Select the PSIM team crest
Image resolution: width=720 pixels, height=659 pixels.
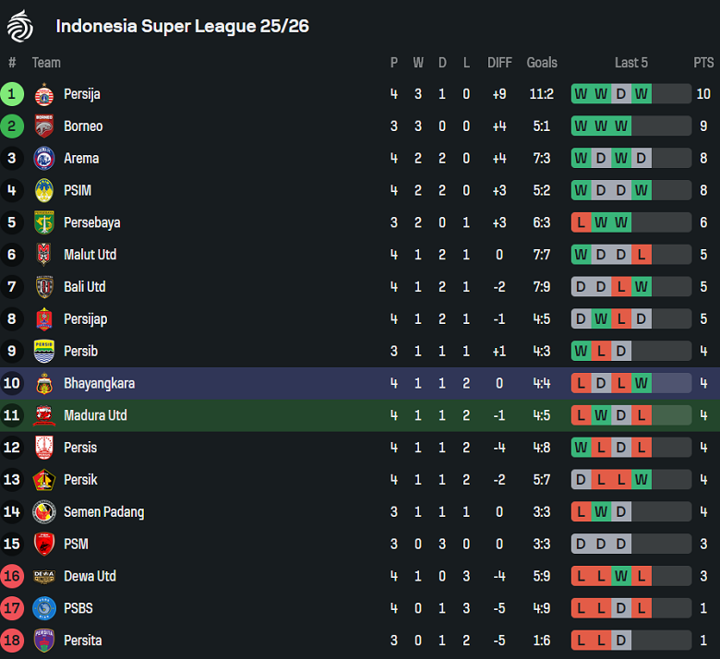(x=44, y=190)
